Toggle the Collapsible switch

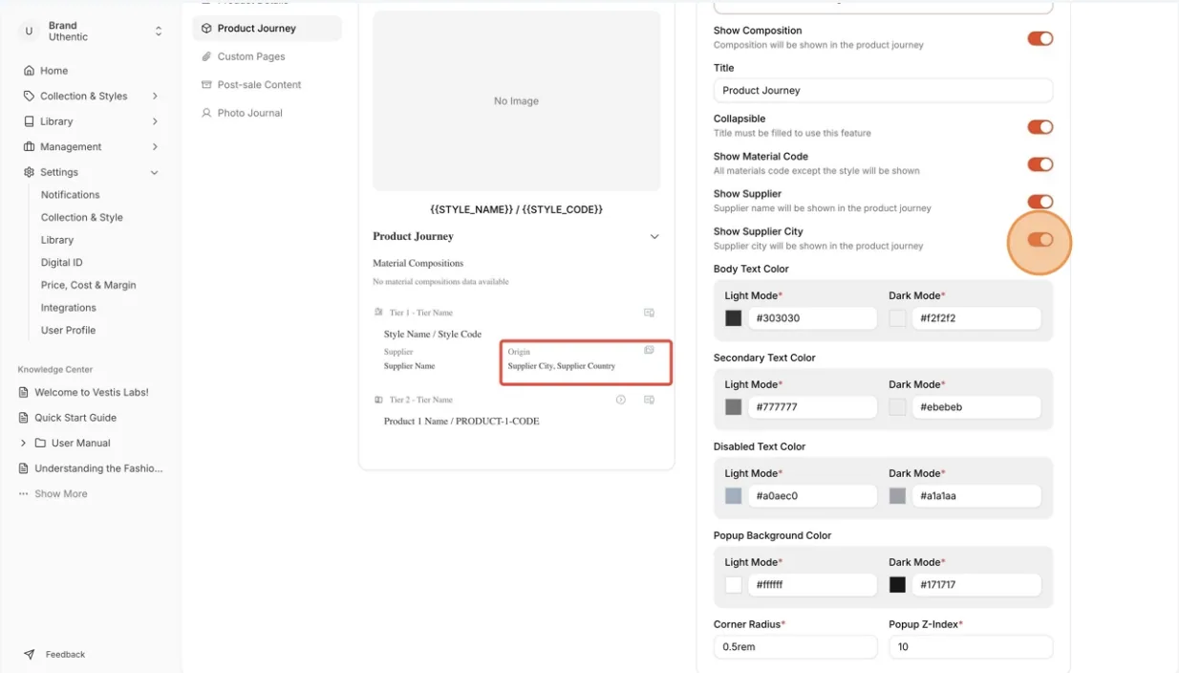coord(1040,127)
